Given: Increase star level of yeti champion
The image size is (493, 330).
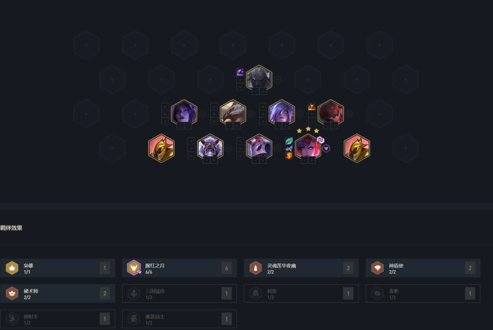Looking at the screenshot, I should click(214, 161).
